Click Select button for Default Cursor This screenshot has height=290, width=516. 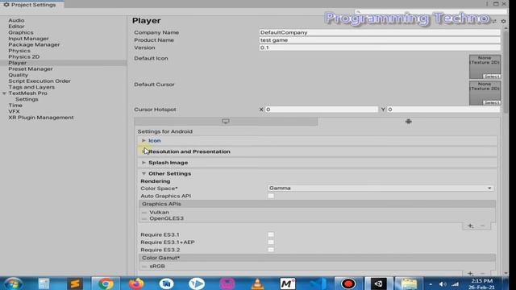(x=492, y=102)
